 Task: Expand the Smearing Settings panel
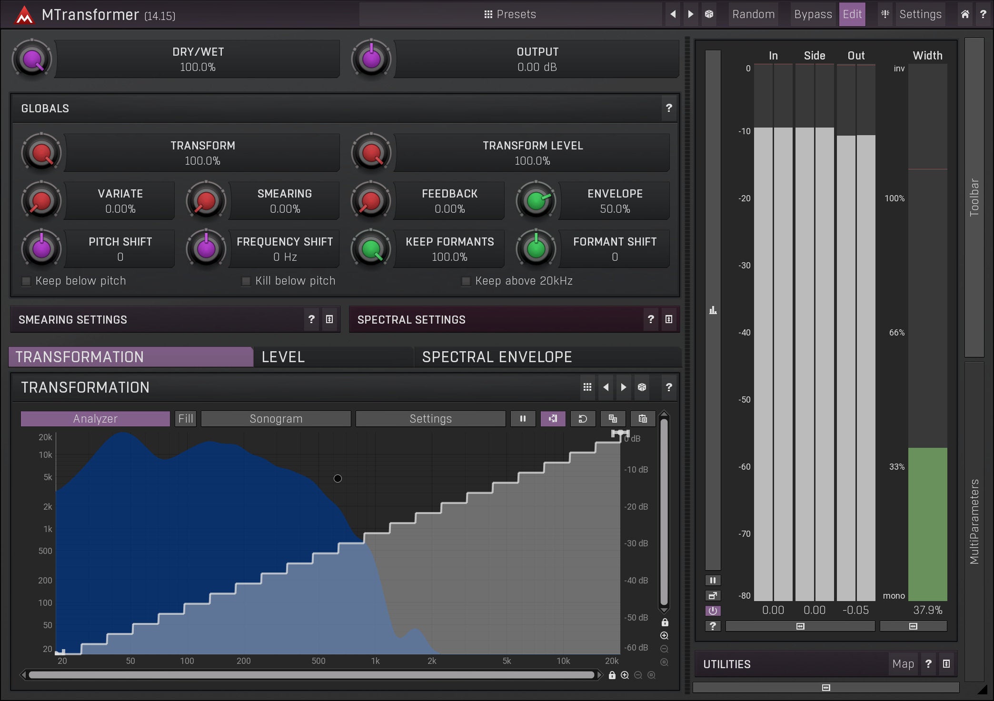(x=329, y=319)
